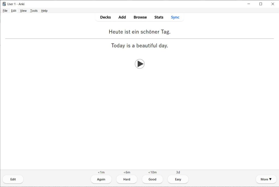
Task: Sync your collection
Action: 175,17
